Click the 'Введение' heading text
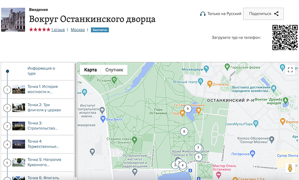This screenshot has height=180, width=299. [38, 10]
